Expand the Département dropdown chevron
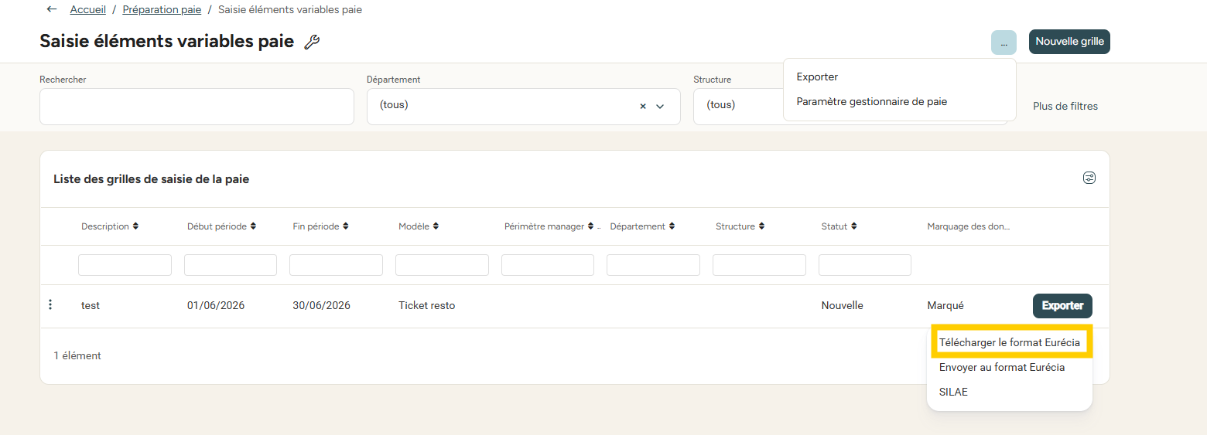The width and height of the screenshot is (1207, 435). 660,106
